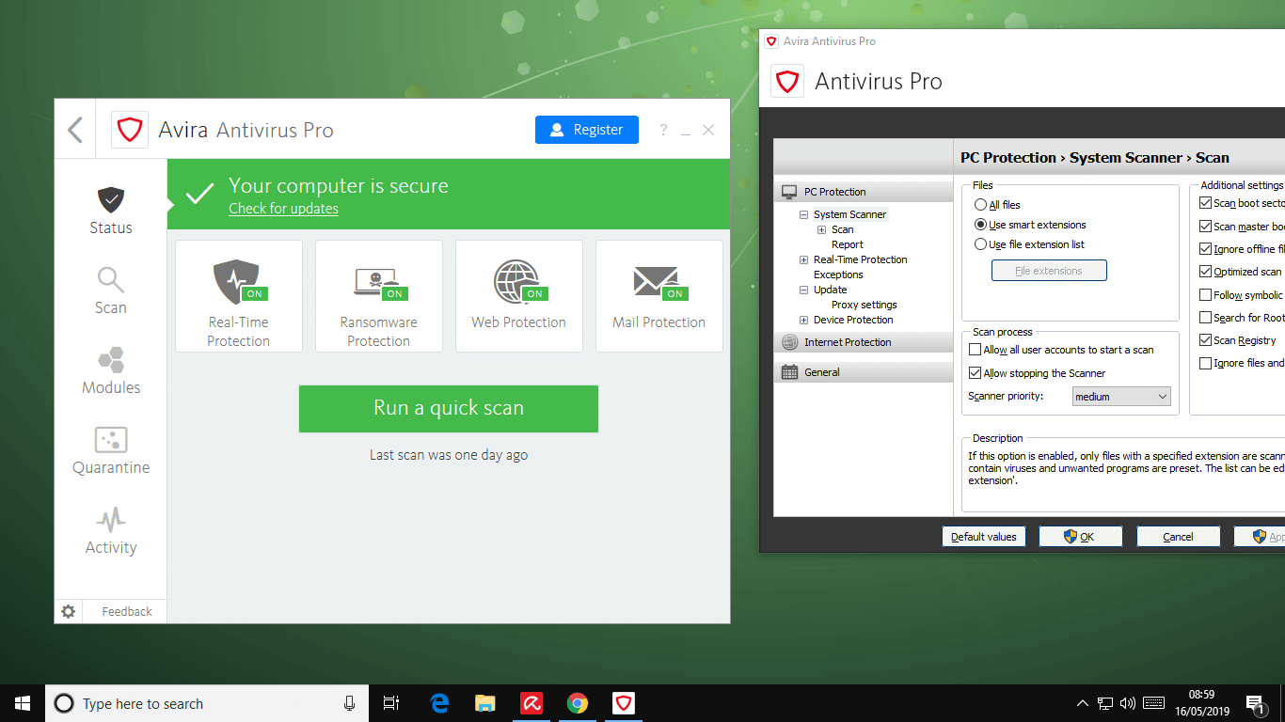Toggle Scan Registry checkbox

click(x=1206, y=340)
